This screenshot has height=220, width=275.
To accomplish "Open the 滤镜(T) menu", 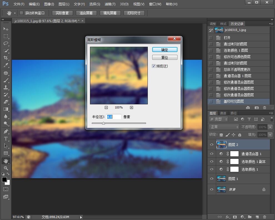I will [x=110, y=4].
